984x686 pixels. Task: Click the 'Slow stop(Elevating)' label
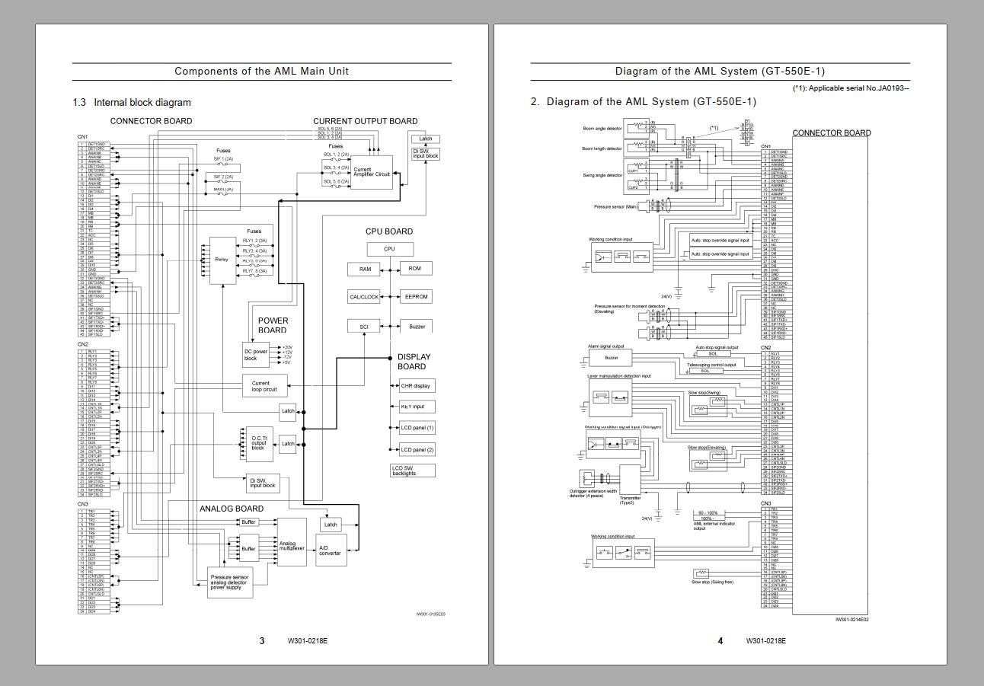coord(707,448)
